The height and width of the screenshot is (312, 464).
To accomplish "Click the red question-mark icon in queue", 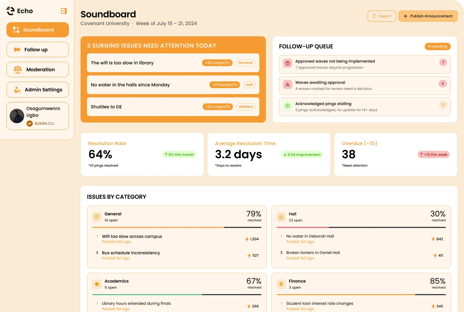I will (287, 63).
